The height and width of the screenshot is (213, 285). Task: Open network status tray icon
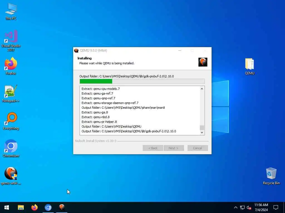[x=242, y=207]
